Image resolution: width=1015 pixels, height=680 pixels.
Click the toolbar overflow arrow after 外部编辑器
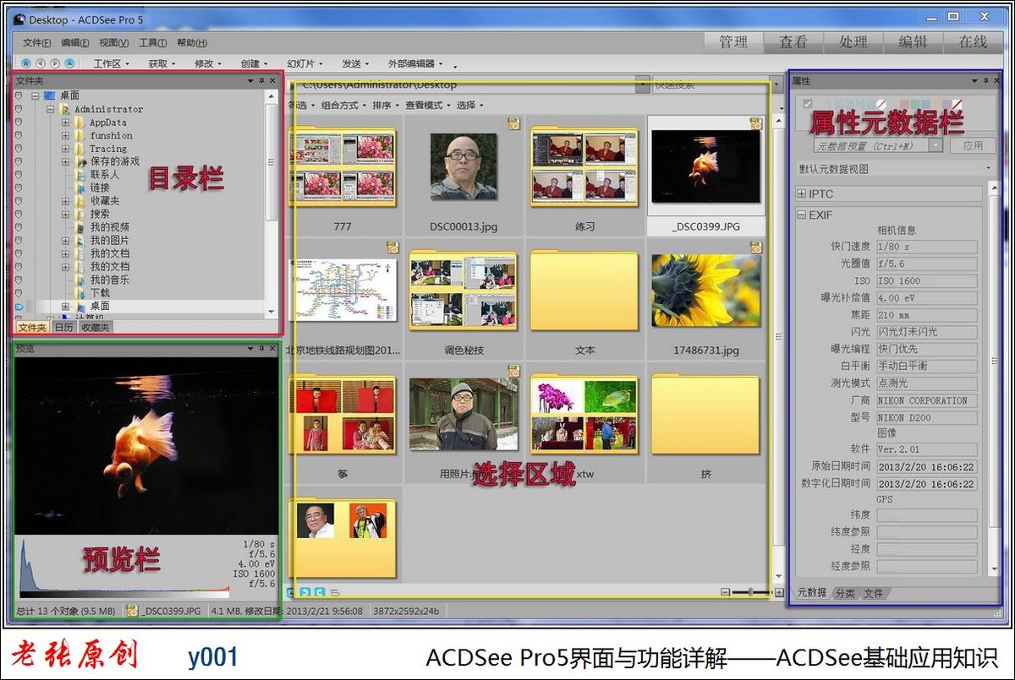(x=454, y=66)
